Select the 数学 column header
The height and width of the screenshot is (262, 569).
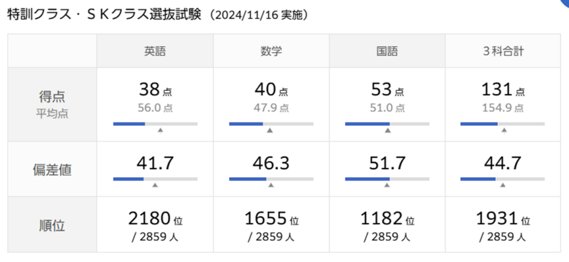tap(271, 52)
